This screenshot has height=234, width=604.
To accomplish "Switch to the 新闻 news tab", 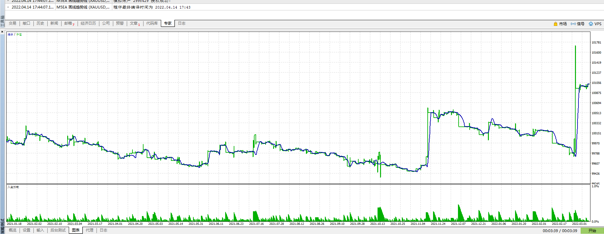I will [54, 23].
